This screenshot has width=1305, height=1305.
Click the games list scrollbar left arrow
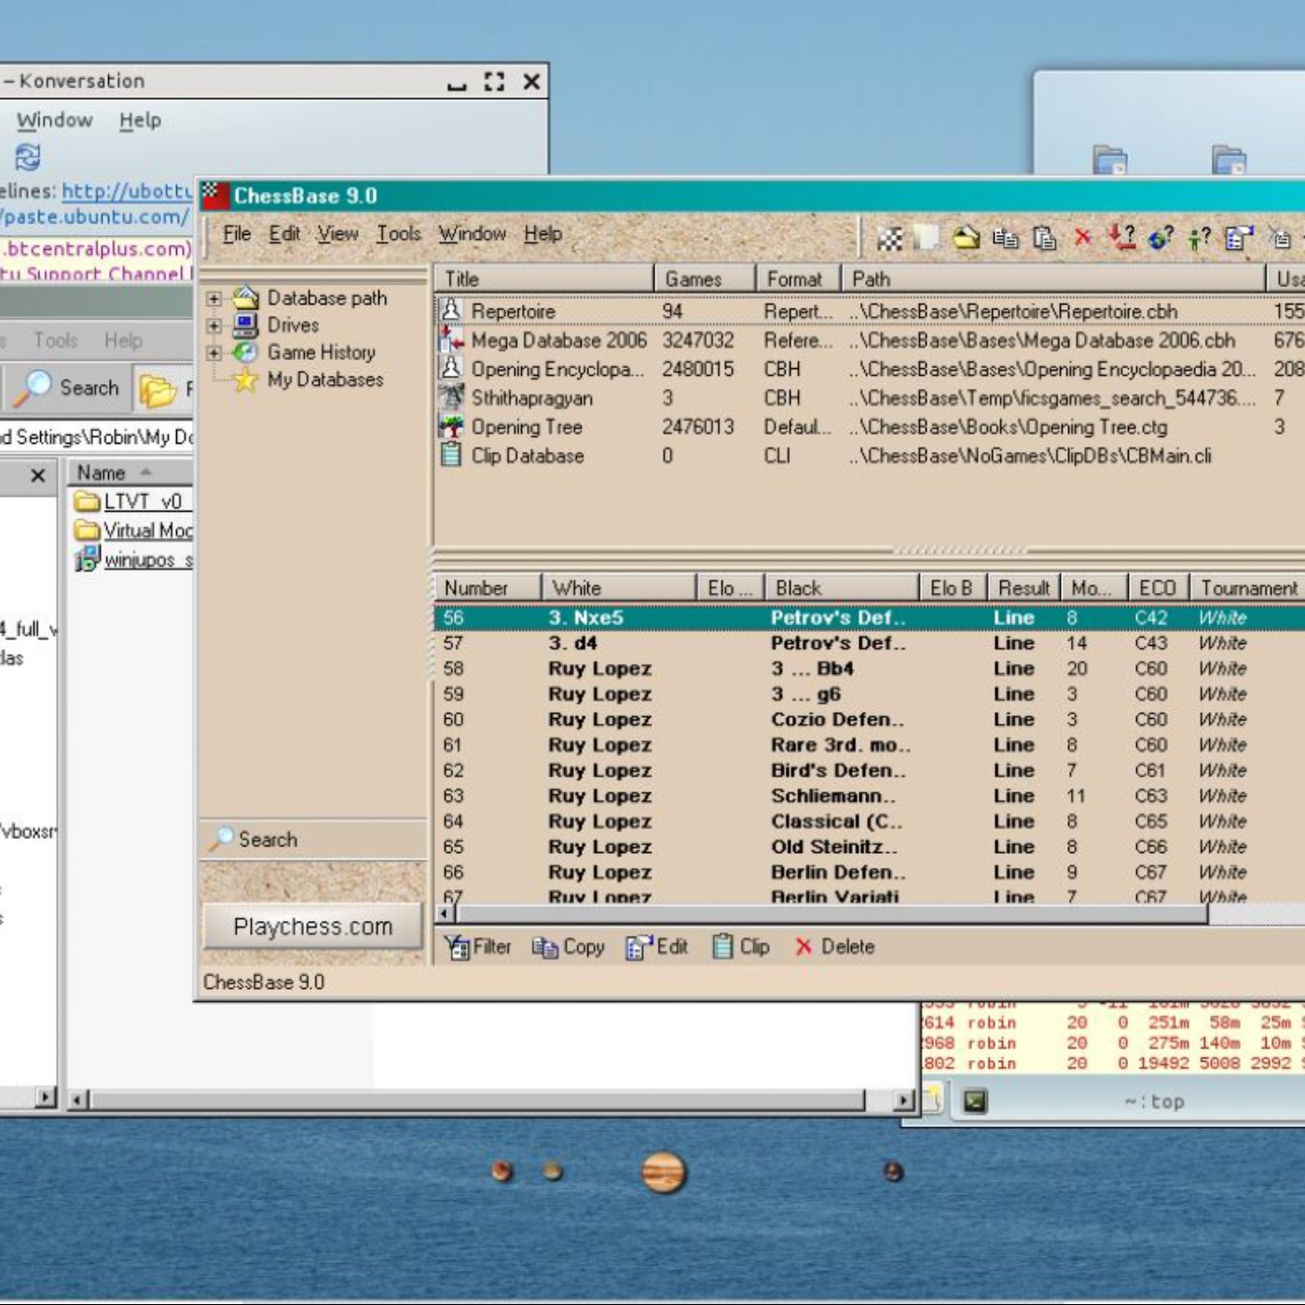(446, 914)
